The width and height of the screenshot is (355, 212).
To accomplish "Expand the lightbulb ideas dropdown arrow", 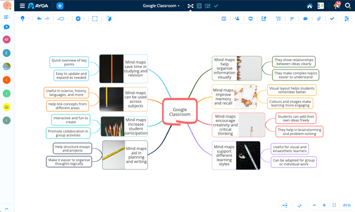I will click(x=29, y=19).
